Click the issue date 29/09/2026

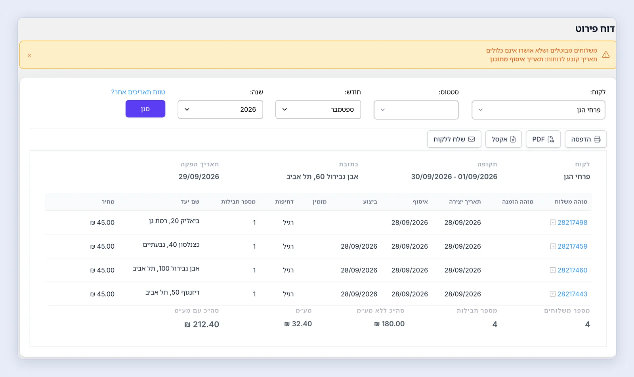199,177
